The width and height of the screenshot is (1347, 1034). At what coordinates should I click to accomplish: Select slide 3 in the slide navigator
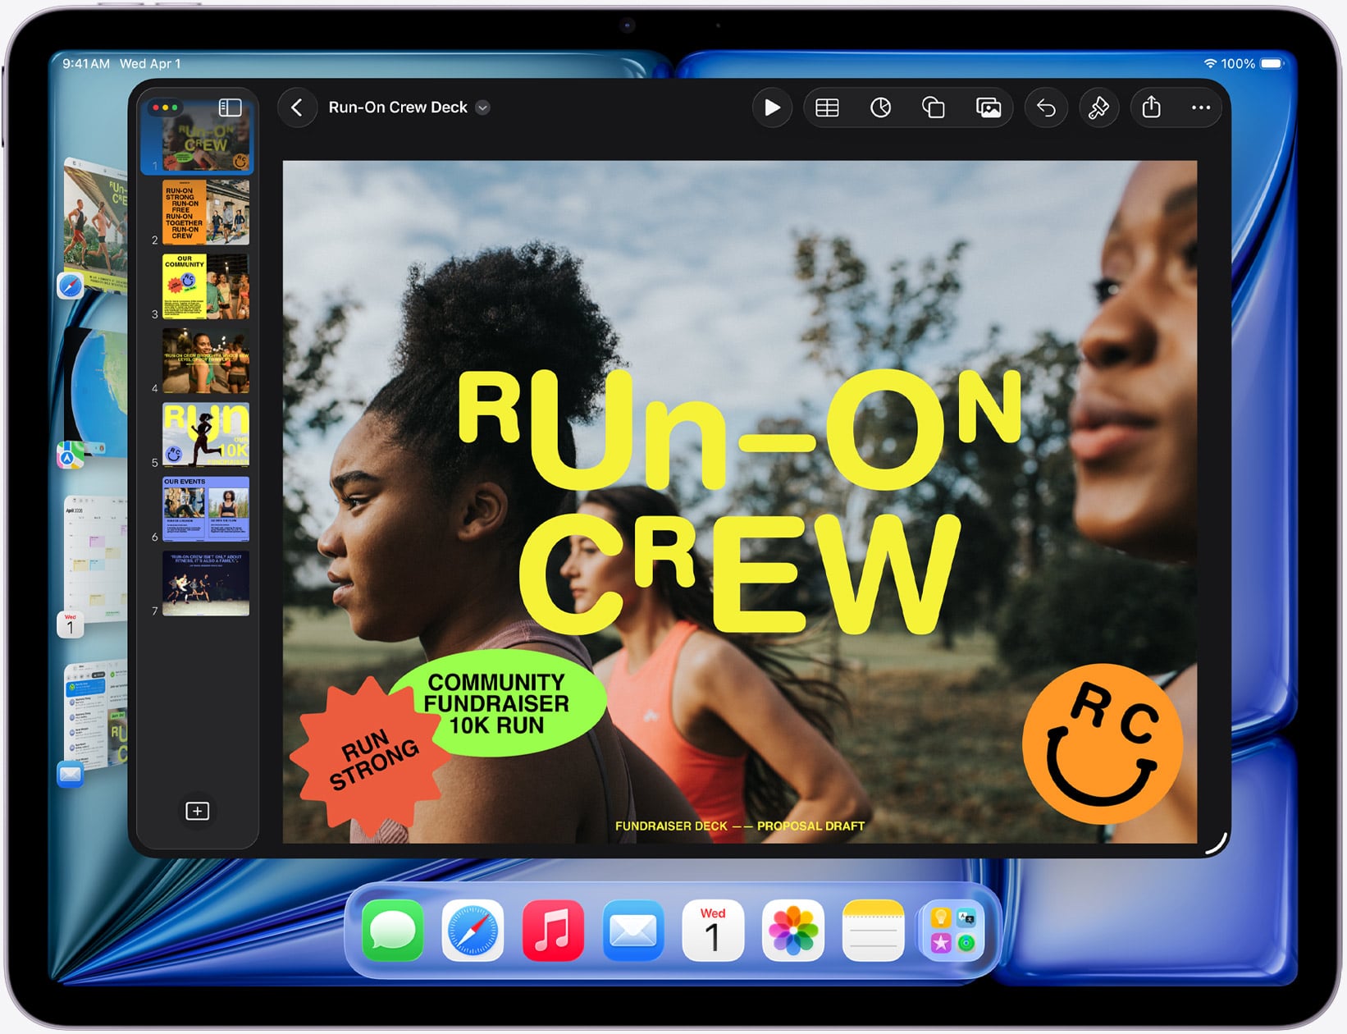point(204,286)
